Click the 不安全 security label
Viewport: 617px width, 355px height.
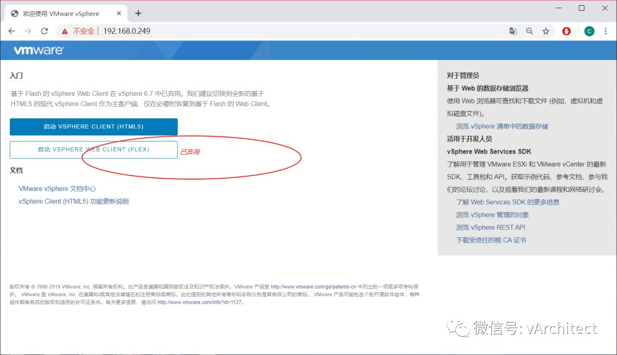[83, 31]
